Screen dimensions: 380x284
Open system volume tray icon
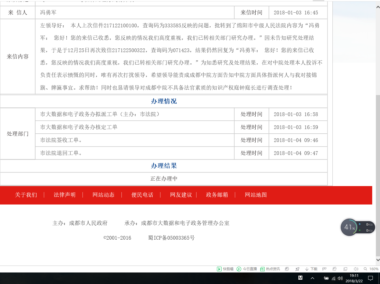340,278
